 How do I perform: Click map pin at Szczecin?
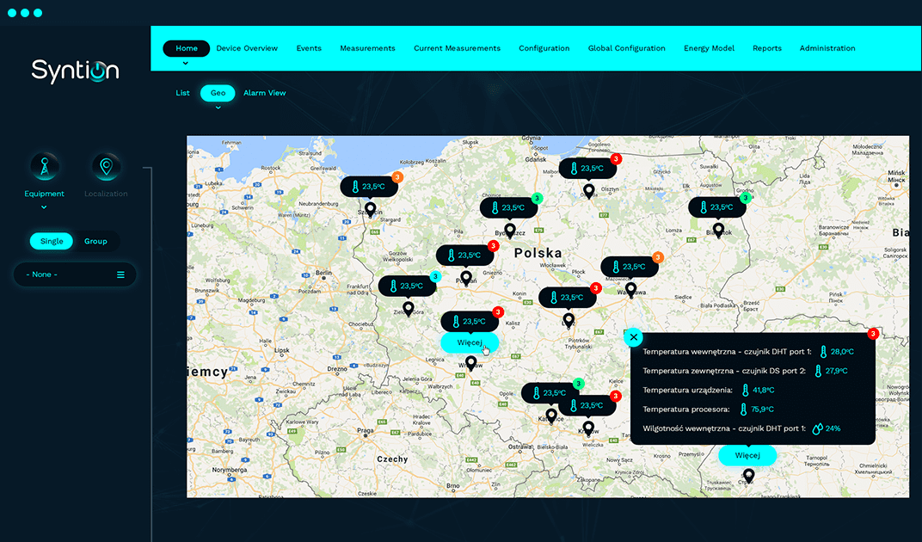370,209
